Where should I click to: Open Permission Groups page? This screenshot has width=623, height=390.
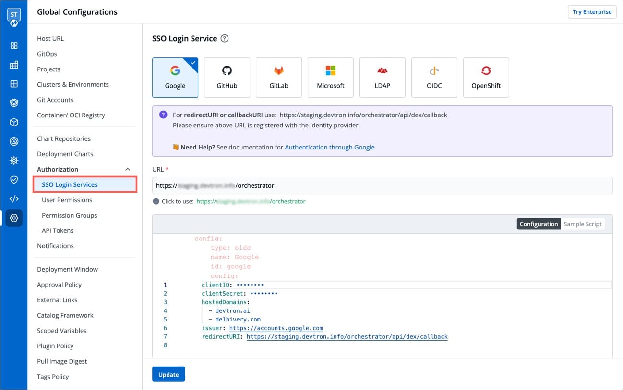click(x=70, y=215)
